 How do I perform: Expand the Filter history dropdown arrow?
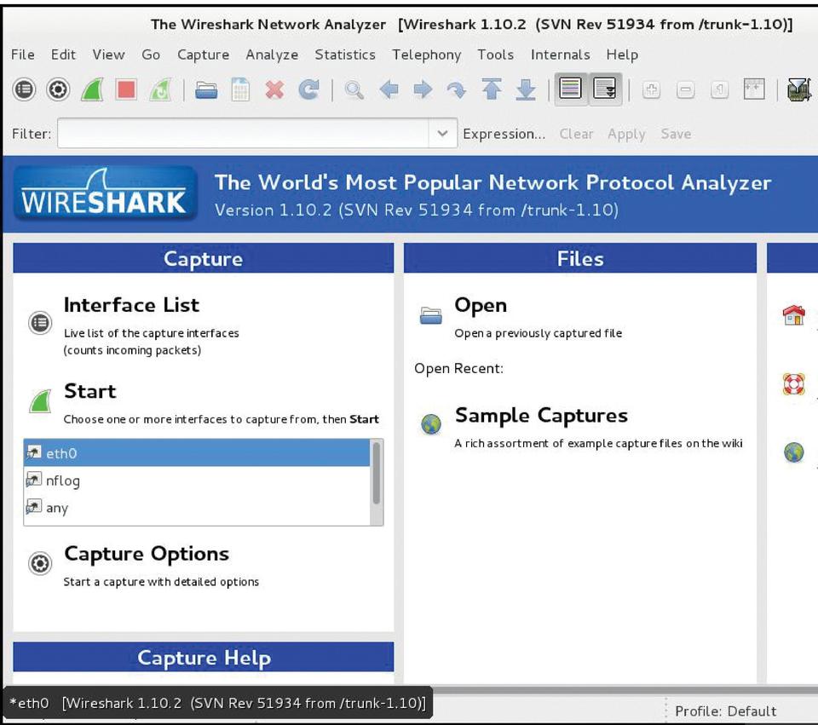(x=441, y=134)
